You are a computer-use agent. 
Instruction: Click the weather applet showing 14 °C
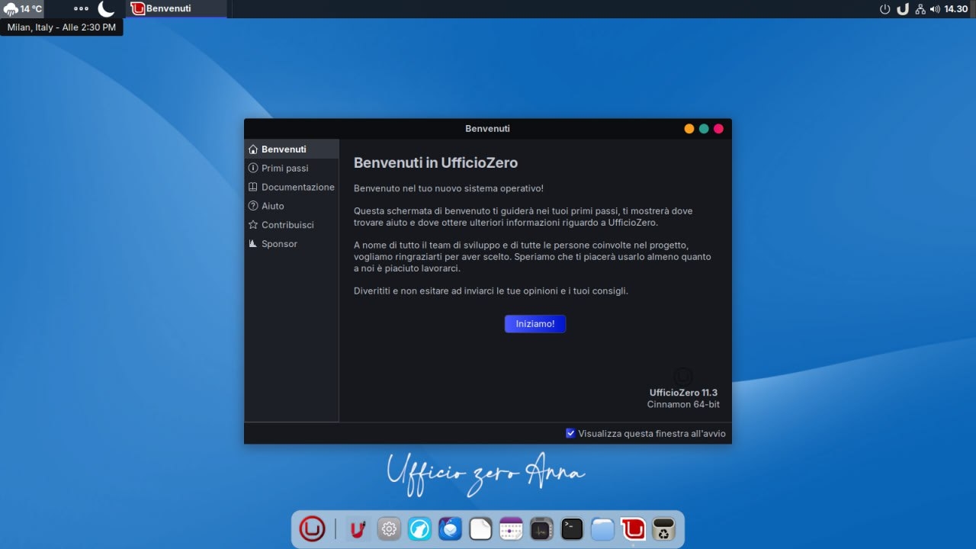click(x=23, y=9)
